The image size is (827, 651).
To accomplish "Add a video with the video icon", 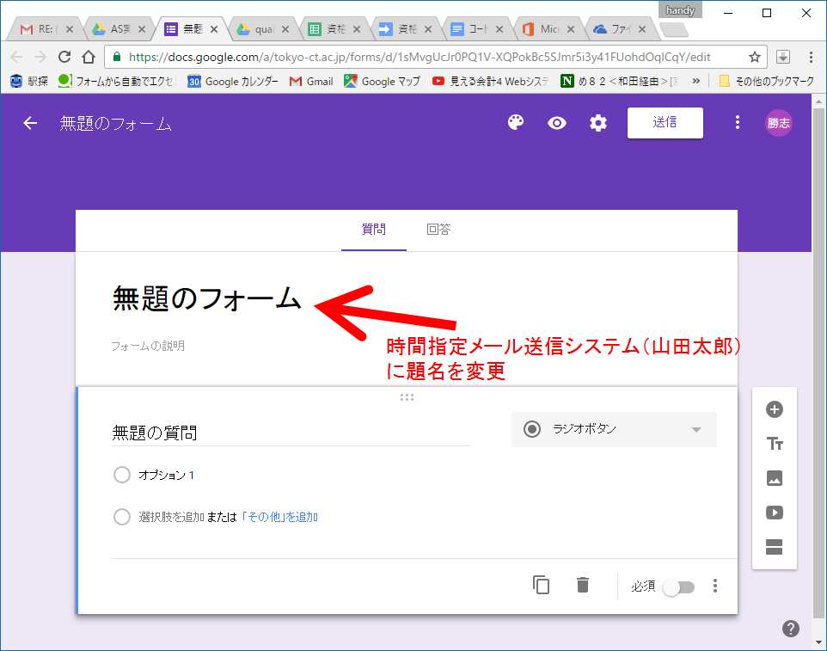I will (x=774, y=513).
